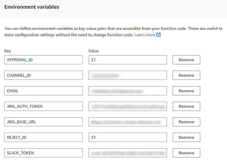Click the CHANNEL_ID key field
Image resolution: width=227 pixels, height=160 pixels.
click(43, 75)
